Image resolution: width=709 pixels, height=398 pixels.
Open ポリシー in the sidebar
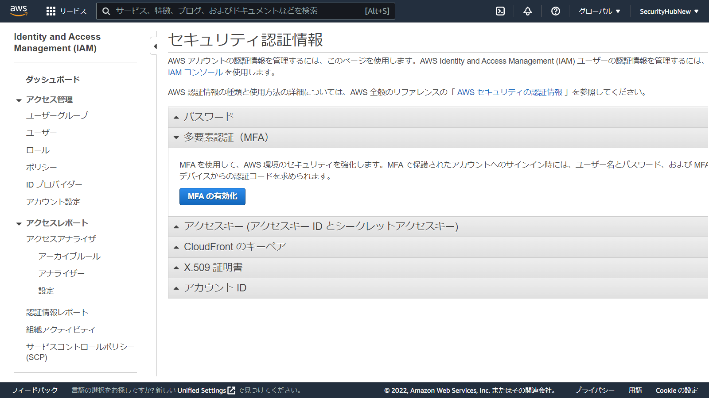[x=41, y=168]
